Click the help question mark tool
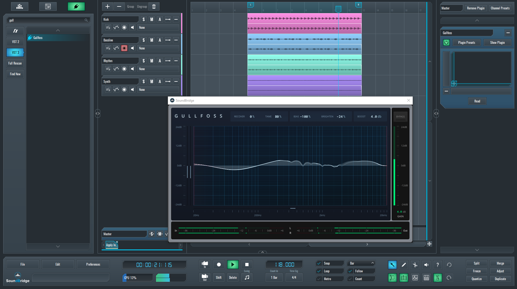 pyautogui.click(x=437, y=265)
